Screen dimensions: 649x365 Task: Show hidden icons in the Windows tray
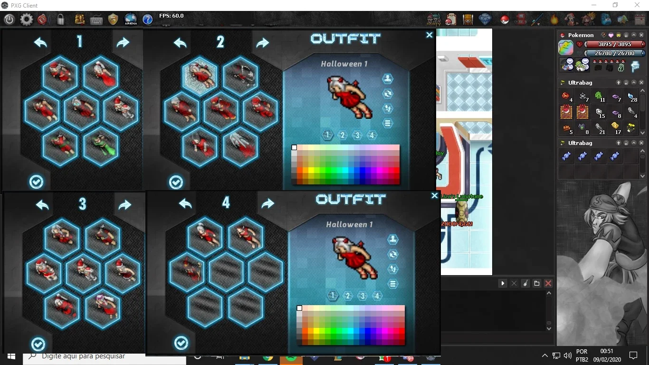point(544,355)
